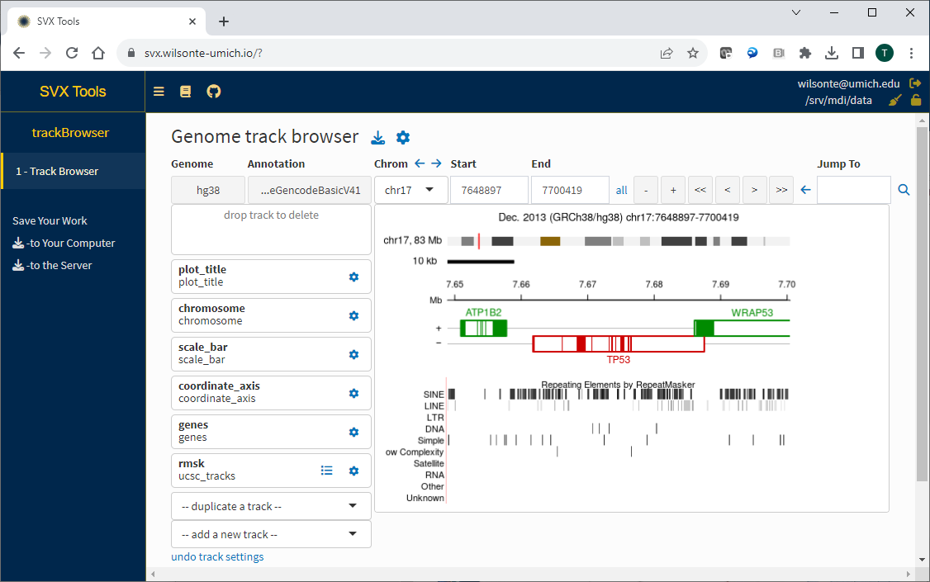
Task: Open rmsk track settings gear
Action: tap(354, 471)
